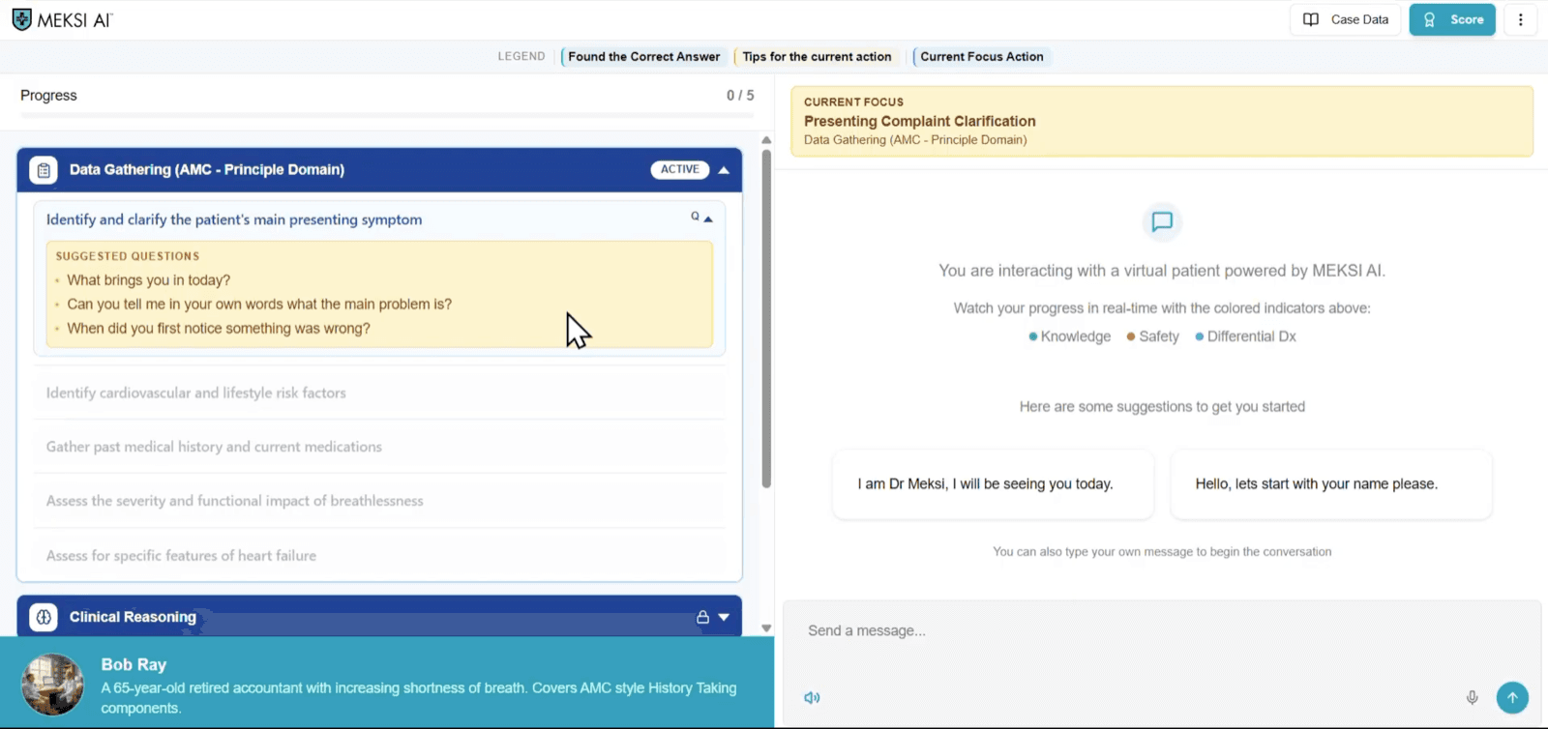Click the chat bubble icon

pos(1162,222)
